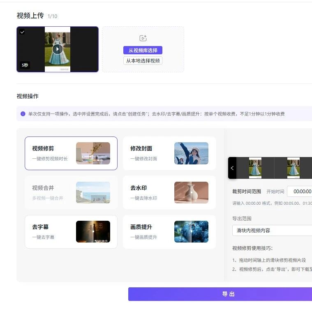The width and height of the screenshot is (312, 312).
Task: Click the 视频修剪 preview image
Action: tap(93, 153)
